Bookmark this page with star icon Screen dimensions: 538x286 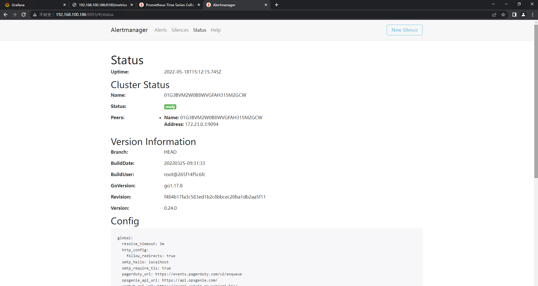503,15
